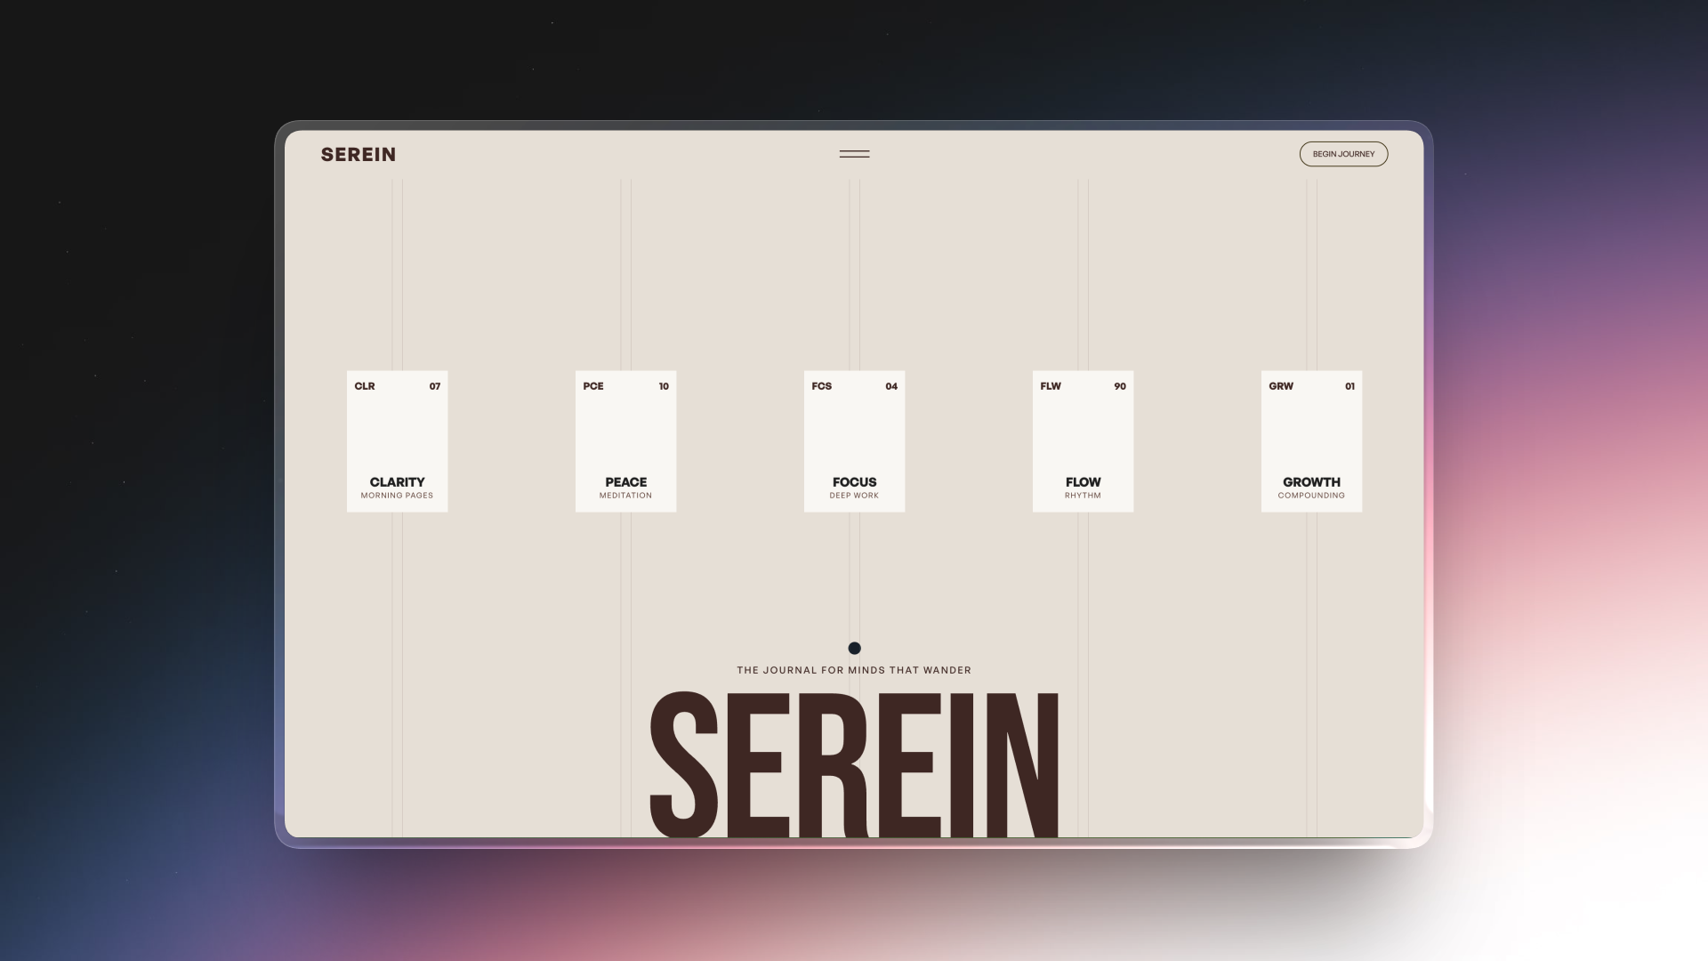The height and width of the screenshot is (961, 1708).
Task: Select the Growth Compounding card
Action: (1311, 441)
